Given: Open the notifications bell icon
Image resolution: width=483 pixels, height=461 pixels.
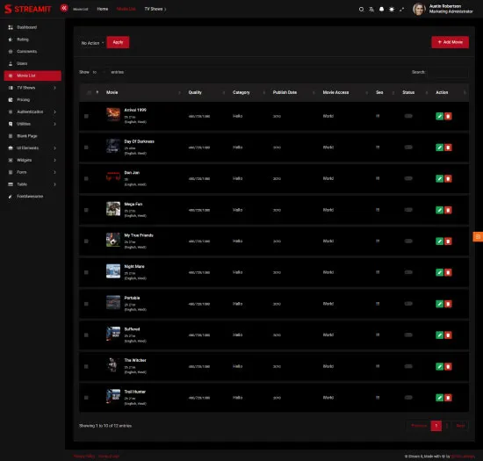Looking at the screenshot, I should pos(381,10).
